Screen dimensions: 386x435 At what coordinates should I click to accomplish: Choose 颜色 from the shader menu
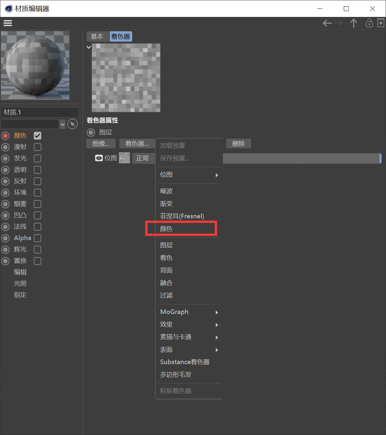[x=189, y=229]
